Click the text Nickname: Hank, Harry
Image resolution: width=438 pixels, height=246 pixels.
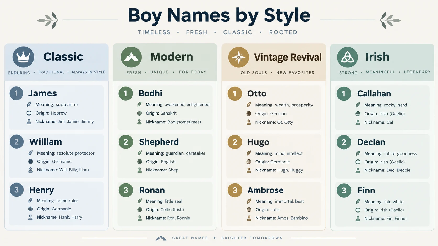pos(59,217)
